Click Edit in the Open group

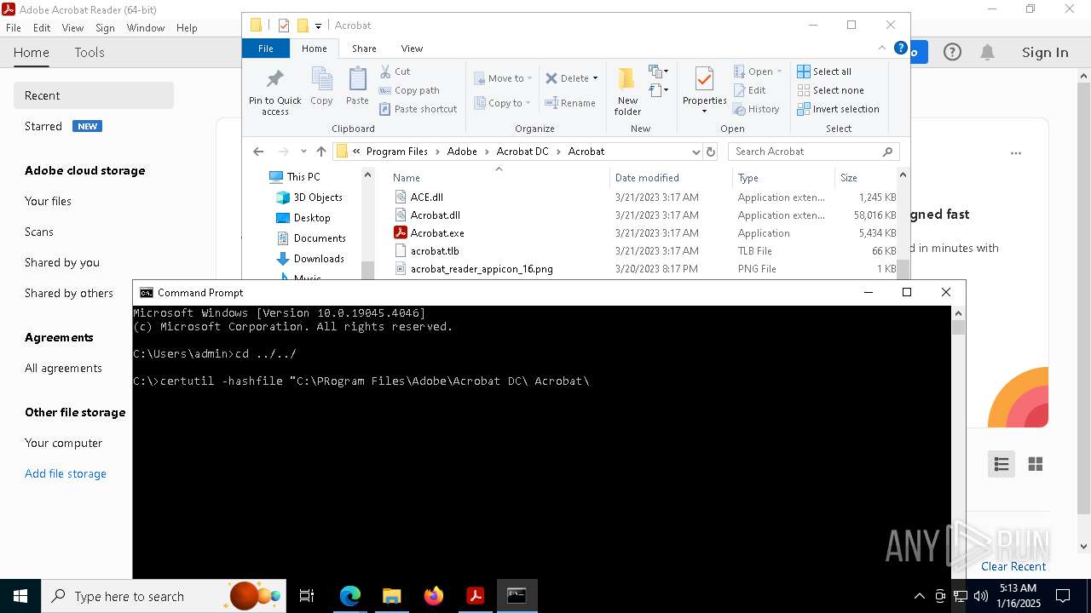click(x=748, y=90)
